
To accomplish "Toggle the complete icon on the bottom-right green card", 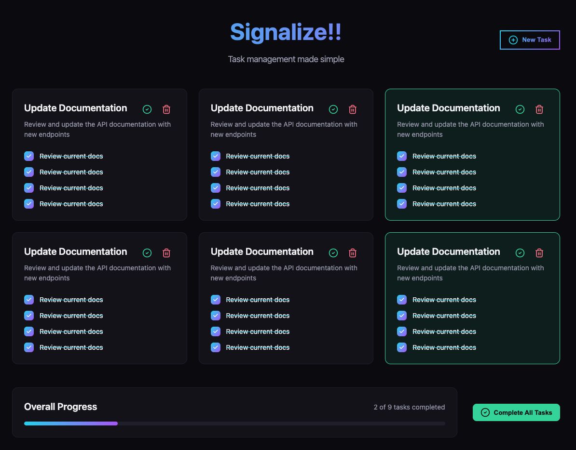I will point(520,253).
